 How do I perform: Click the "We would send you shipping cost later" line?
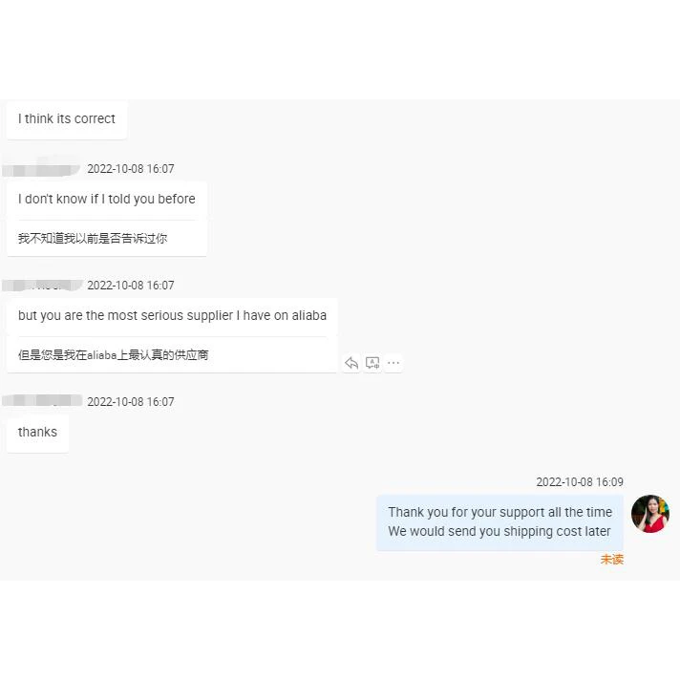tap(499, 531)
